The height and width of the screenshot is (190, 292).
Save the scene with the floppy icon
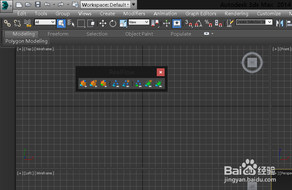click(38, 4)
